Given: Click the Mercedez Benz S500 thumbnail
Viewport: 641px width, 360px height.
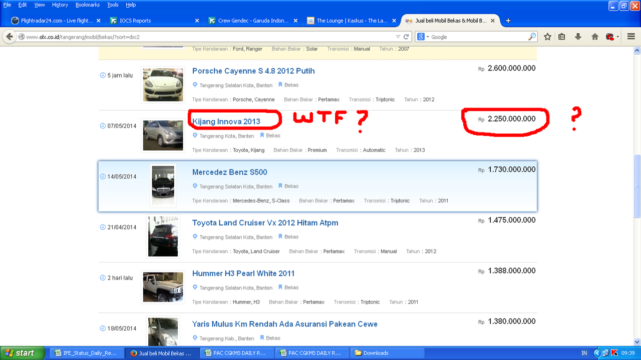Looking at the screenshot, I should (163, 185).
